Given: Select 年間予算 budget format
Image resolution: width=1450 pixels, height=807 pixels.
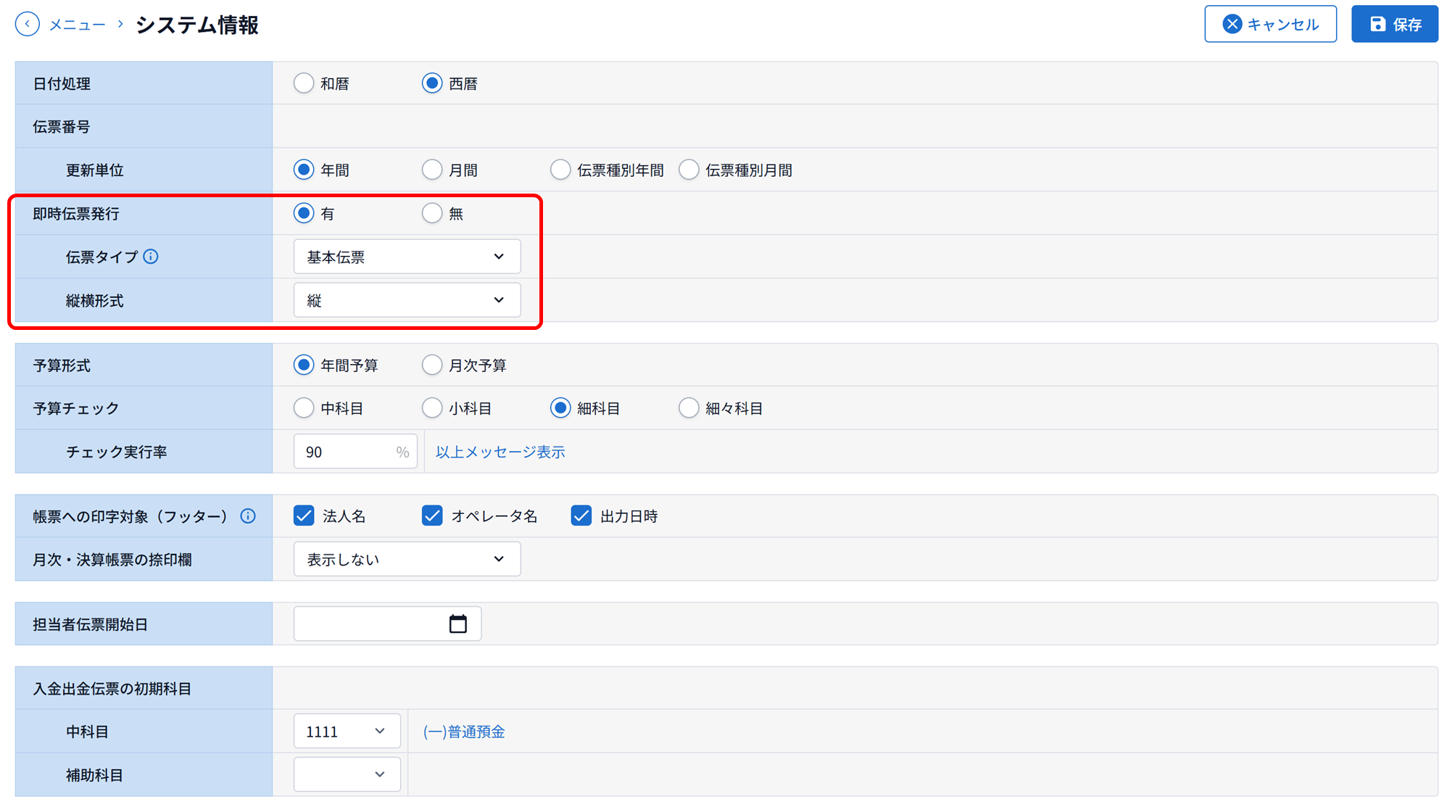Looking at the screenshot, I should click(x=304, y=365).
